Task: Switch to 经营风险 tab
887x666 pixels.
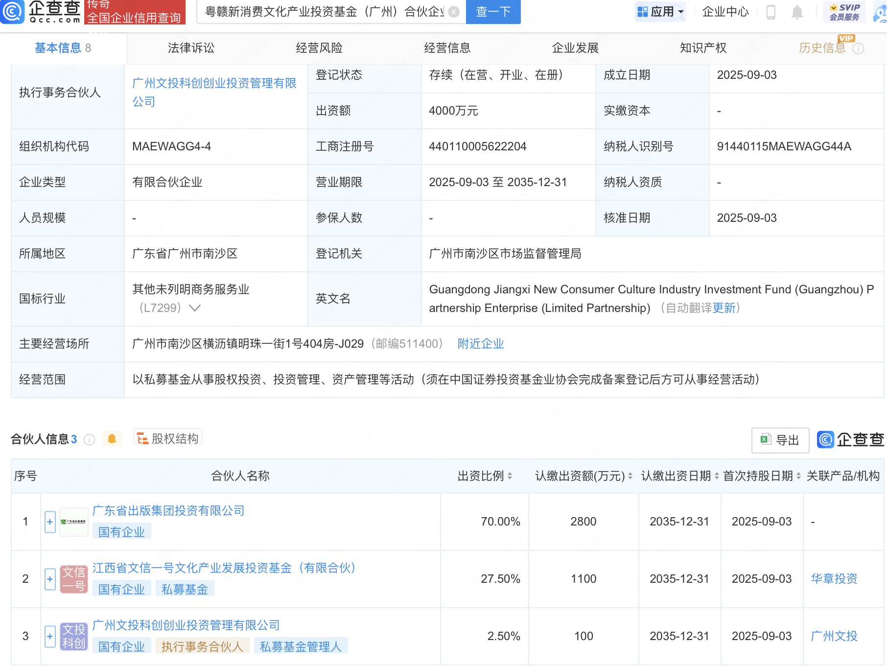Action: point(319,48)
